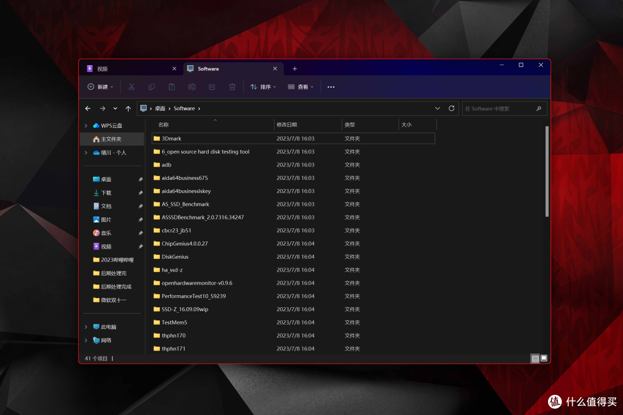Open 文档 in the sidebar

[106, 206]
